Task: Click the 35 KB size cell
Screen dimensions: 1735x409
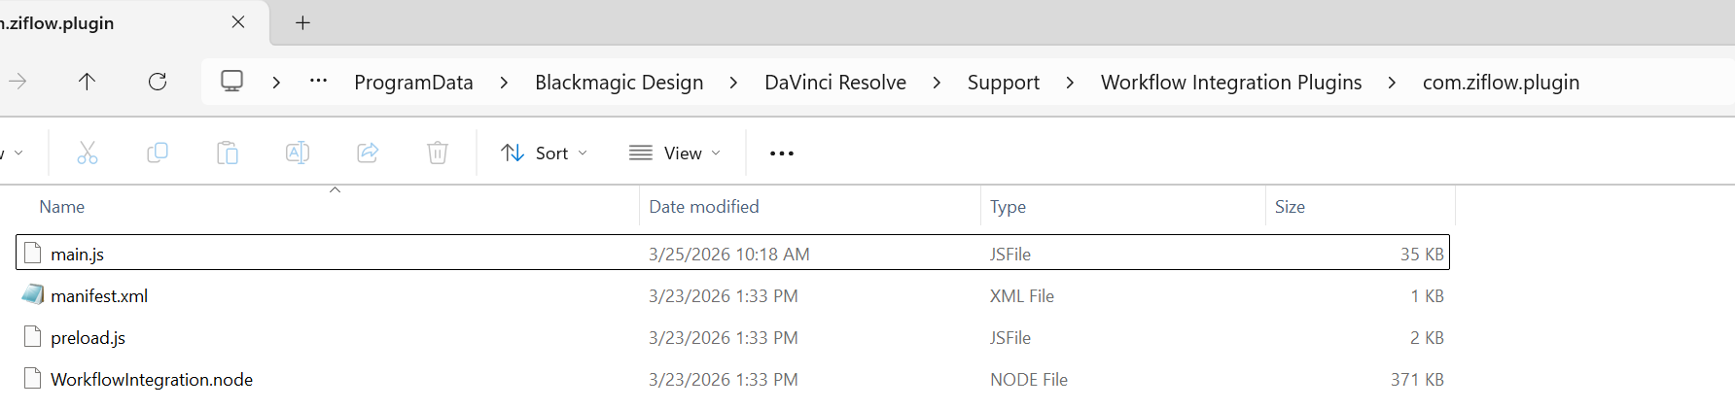Action: [1422, 254]
